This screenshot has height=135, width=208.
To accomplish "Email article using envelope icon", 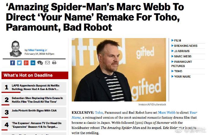I will click(47, 63).
